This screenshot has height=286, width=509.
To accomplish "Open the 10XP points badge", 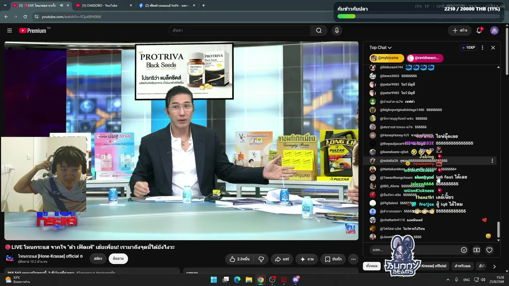I will [468, 48].
